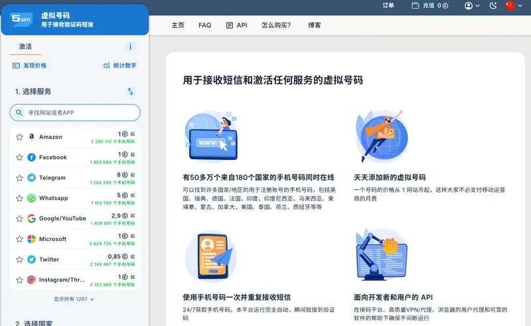Toggle favorite star for Facebook

tap(19, 157)
